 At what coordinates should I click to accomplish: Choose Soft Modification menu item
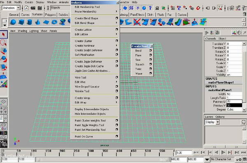[x=84, y=55]
